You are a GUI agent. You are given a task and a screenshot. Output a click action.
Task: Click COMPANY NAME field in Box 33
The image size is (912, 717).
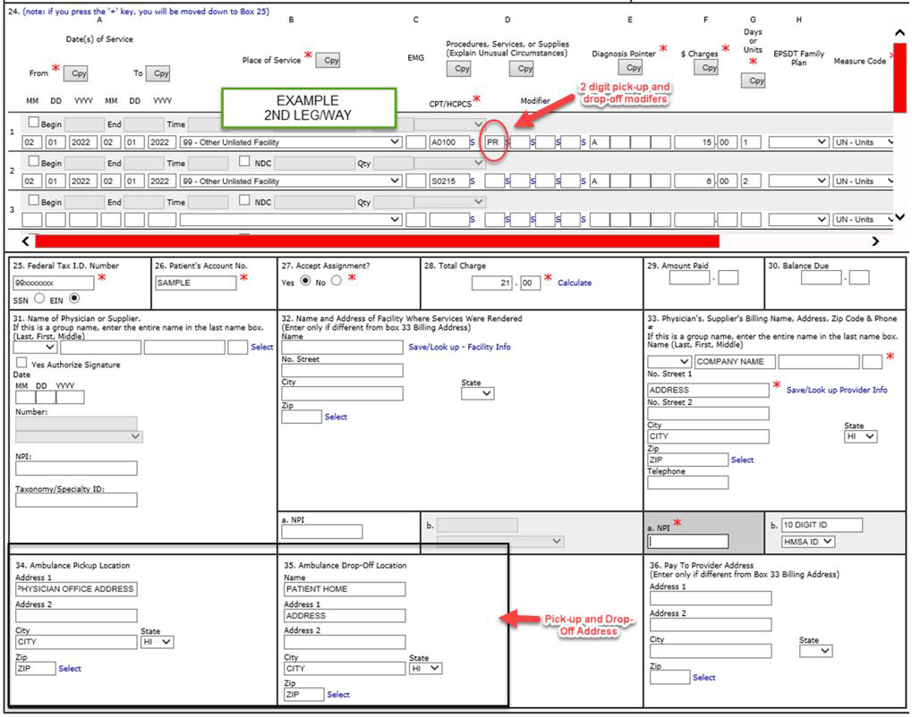click(735, 361)
